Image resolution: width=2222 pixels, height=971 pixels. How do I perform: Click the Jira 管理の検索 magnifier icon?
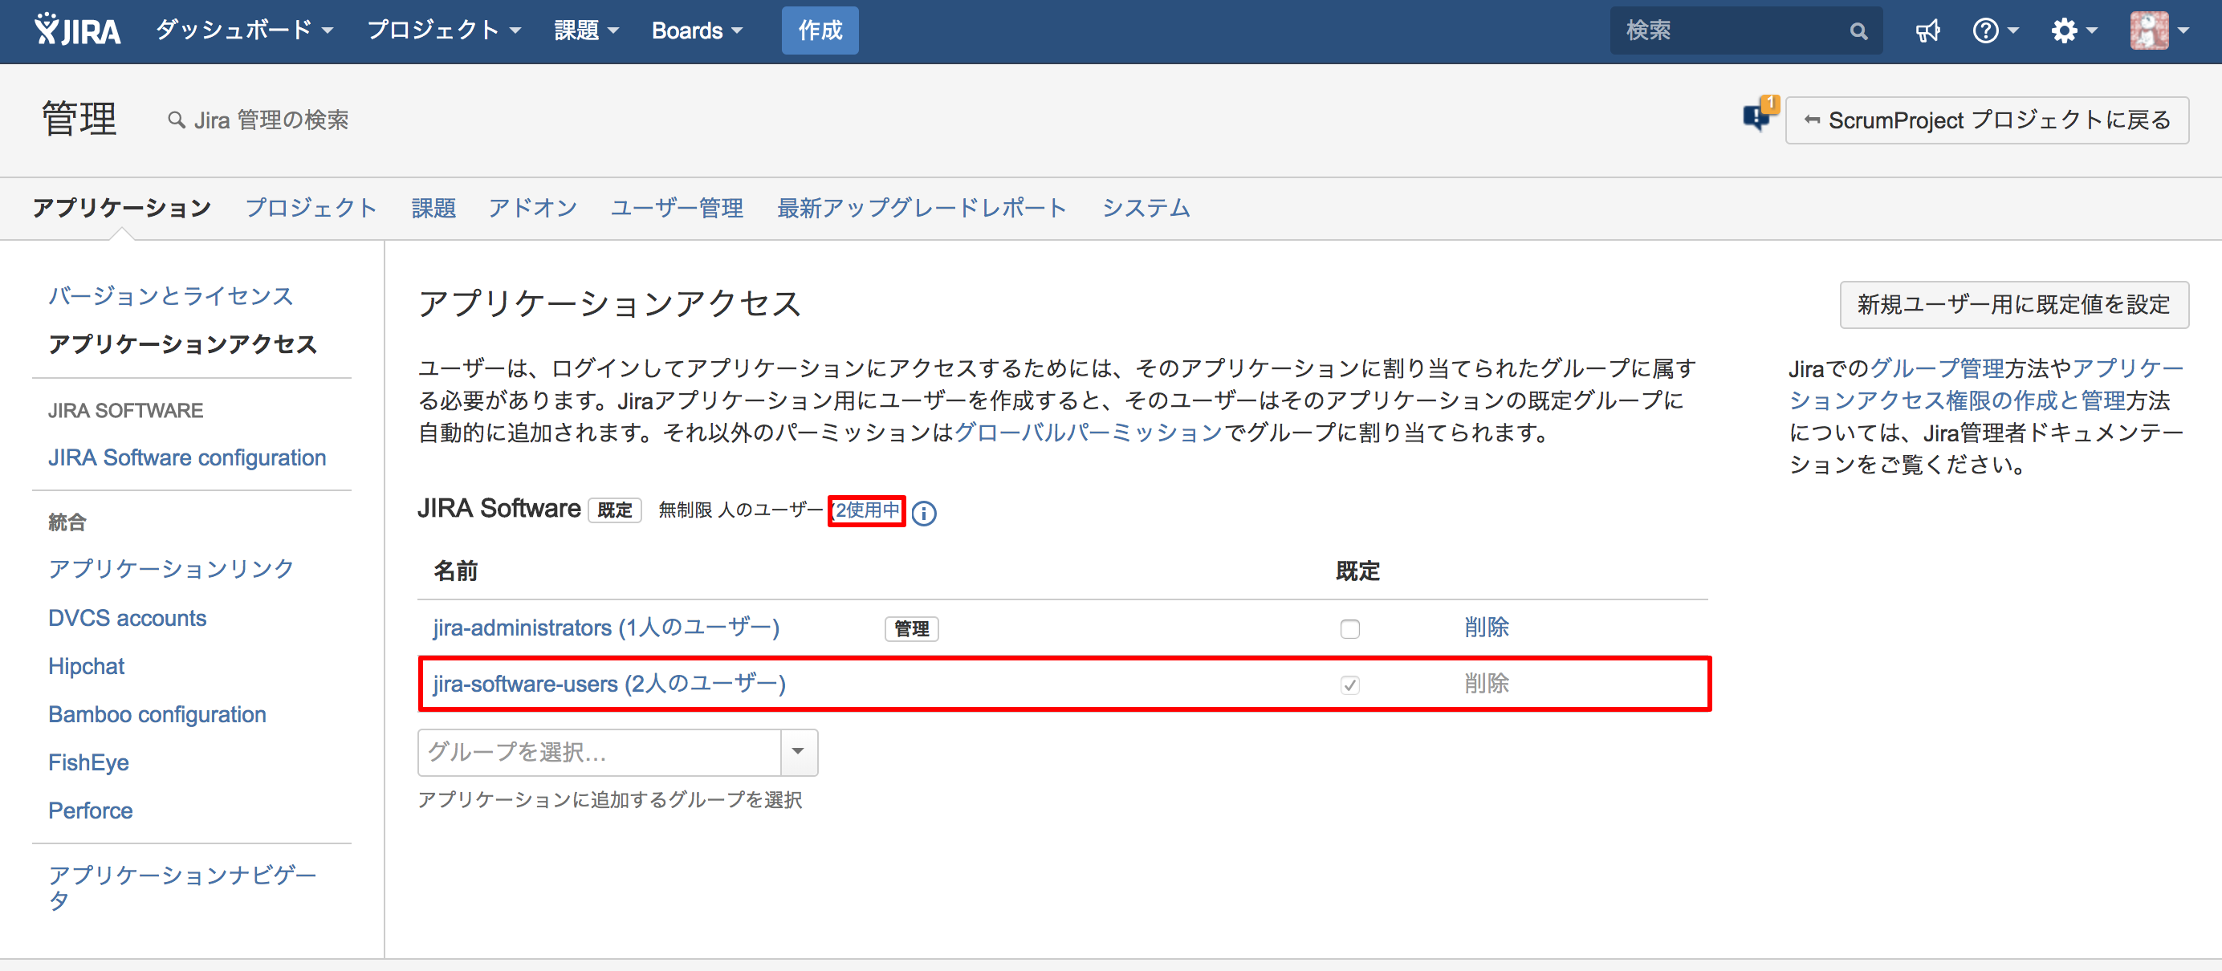point(176,120)
